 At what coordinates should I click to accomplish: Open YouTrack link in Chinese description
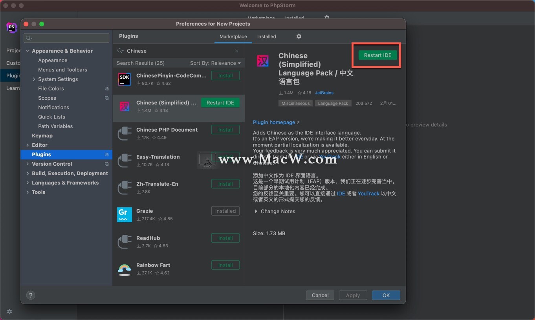tap(368, 194)
